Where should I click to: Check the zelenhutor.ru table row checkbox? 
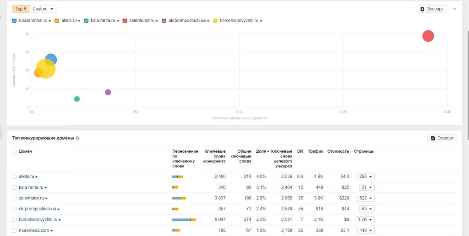coord(14,198)
